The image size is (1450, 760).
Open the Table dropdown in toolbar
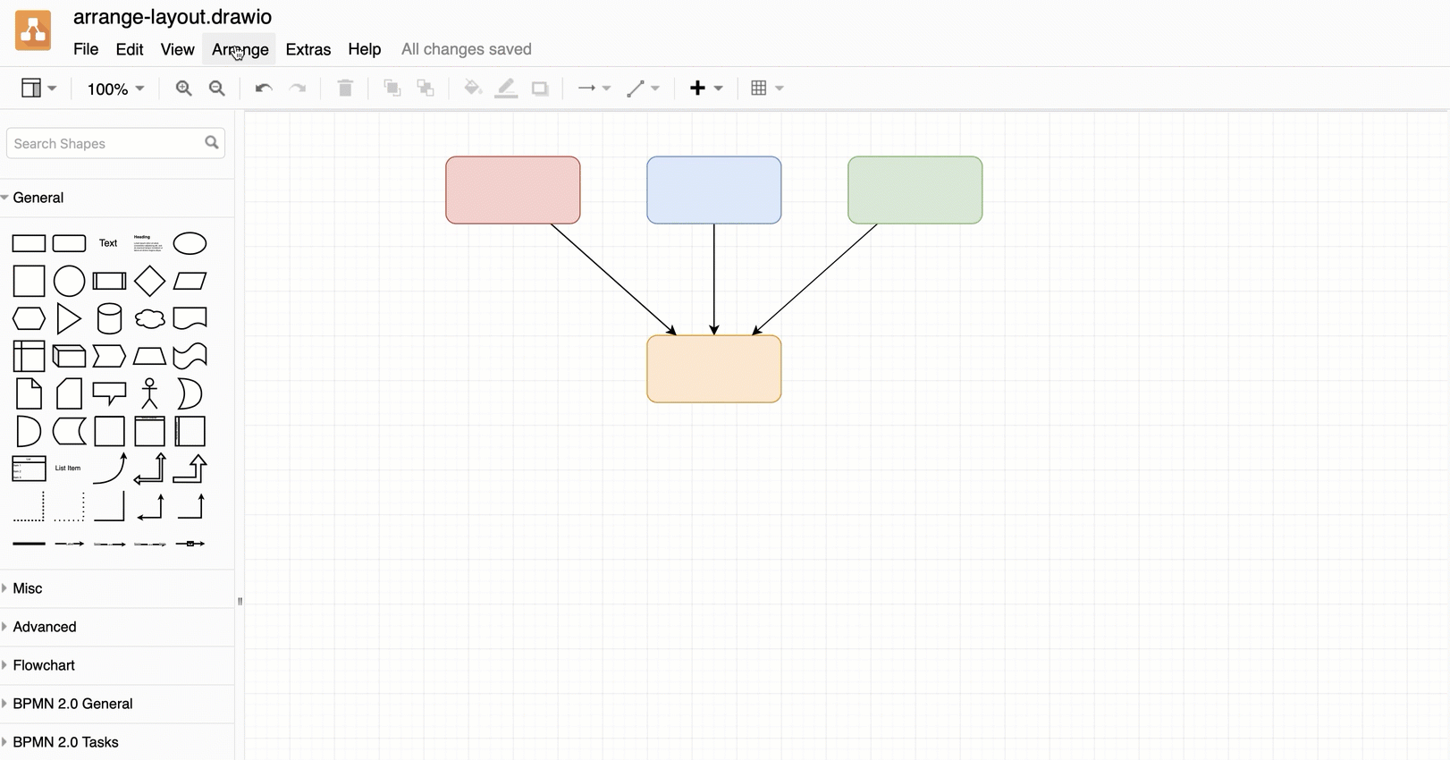pos(767,89)
